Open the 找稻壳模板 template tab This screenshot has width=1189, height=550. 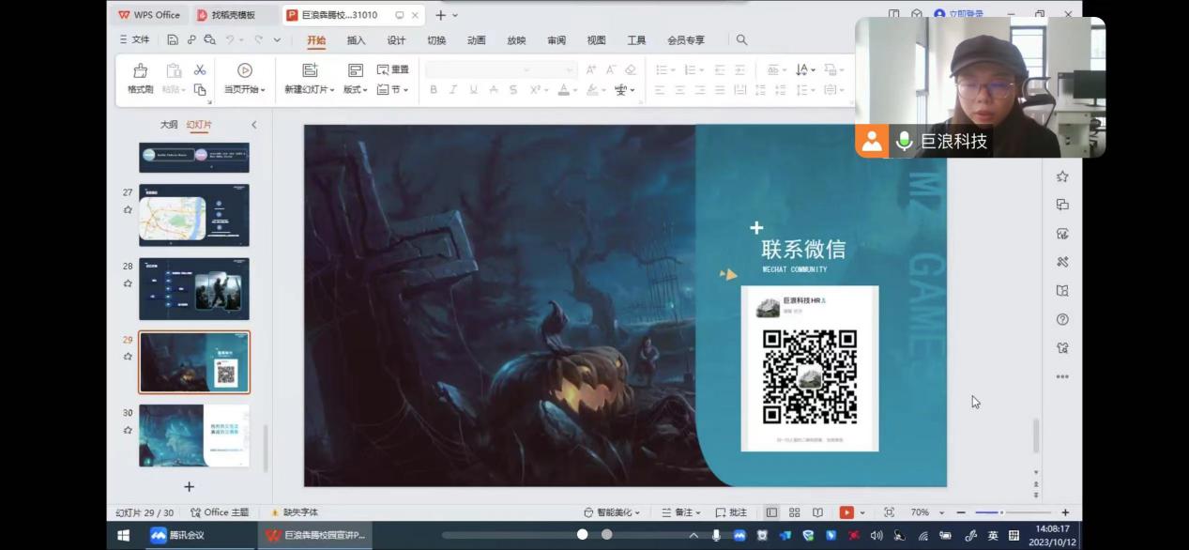234,15
